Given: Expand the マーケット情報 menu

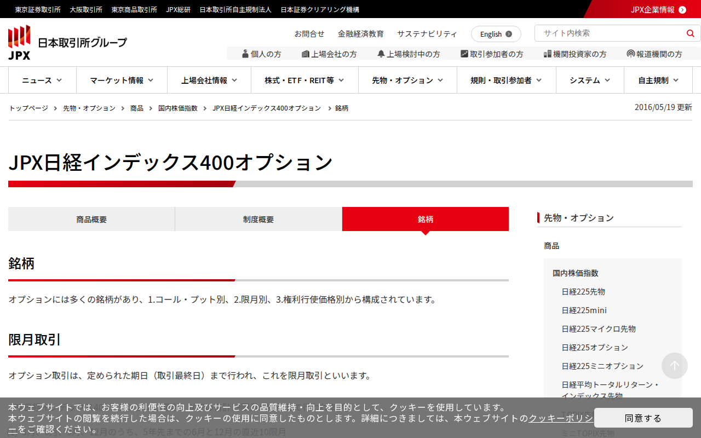Looking at the screenshot, I should [x=122, y=80].
